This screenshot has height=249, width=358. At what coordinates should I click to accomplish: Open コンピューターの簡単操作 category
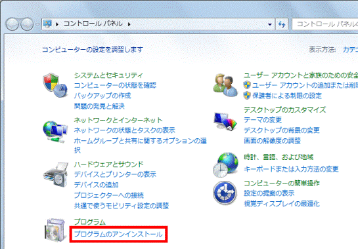[x=282, y=183]
